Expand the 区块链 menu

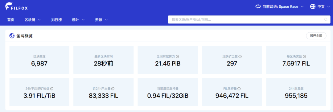click(33, 20)
